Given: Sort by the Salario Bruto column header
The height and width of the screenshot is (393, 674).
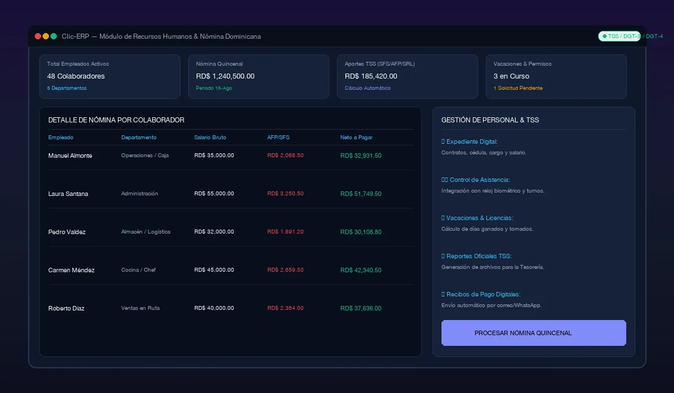Looking at the screenshot, I should click(x=210, y=138).
